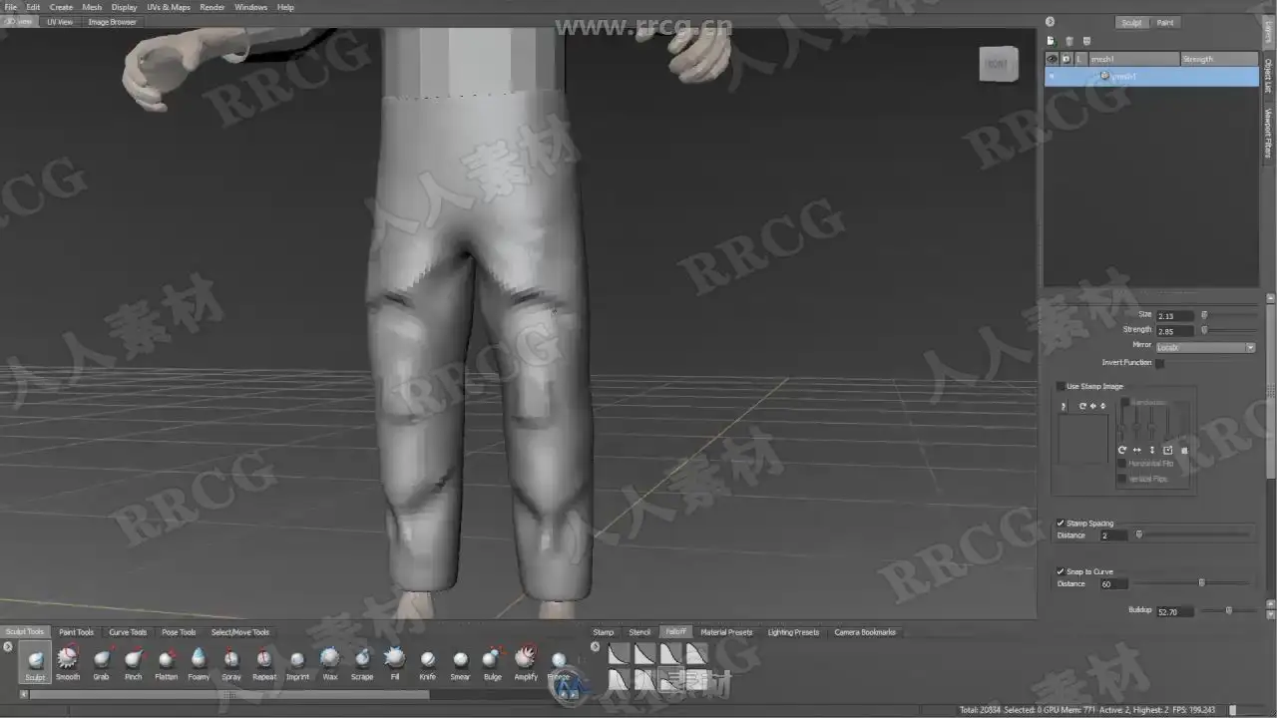Switch to the Pose Tools tab

[x=180, y=632]
